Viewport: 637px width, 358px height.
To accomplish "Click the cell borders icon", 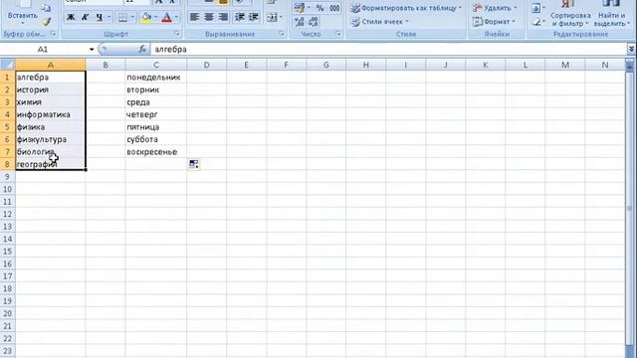I will point(122,17).
